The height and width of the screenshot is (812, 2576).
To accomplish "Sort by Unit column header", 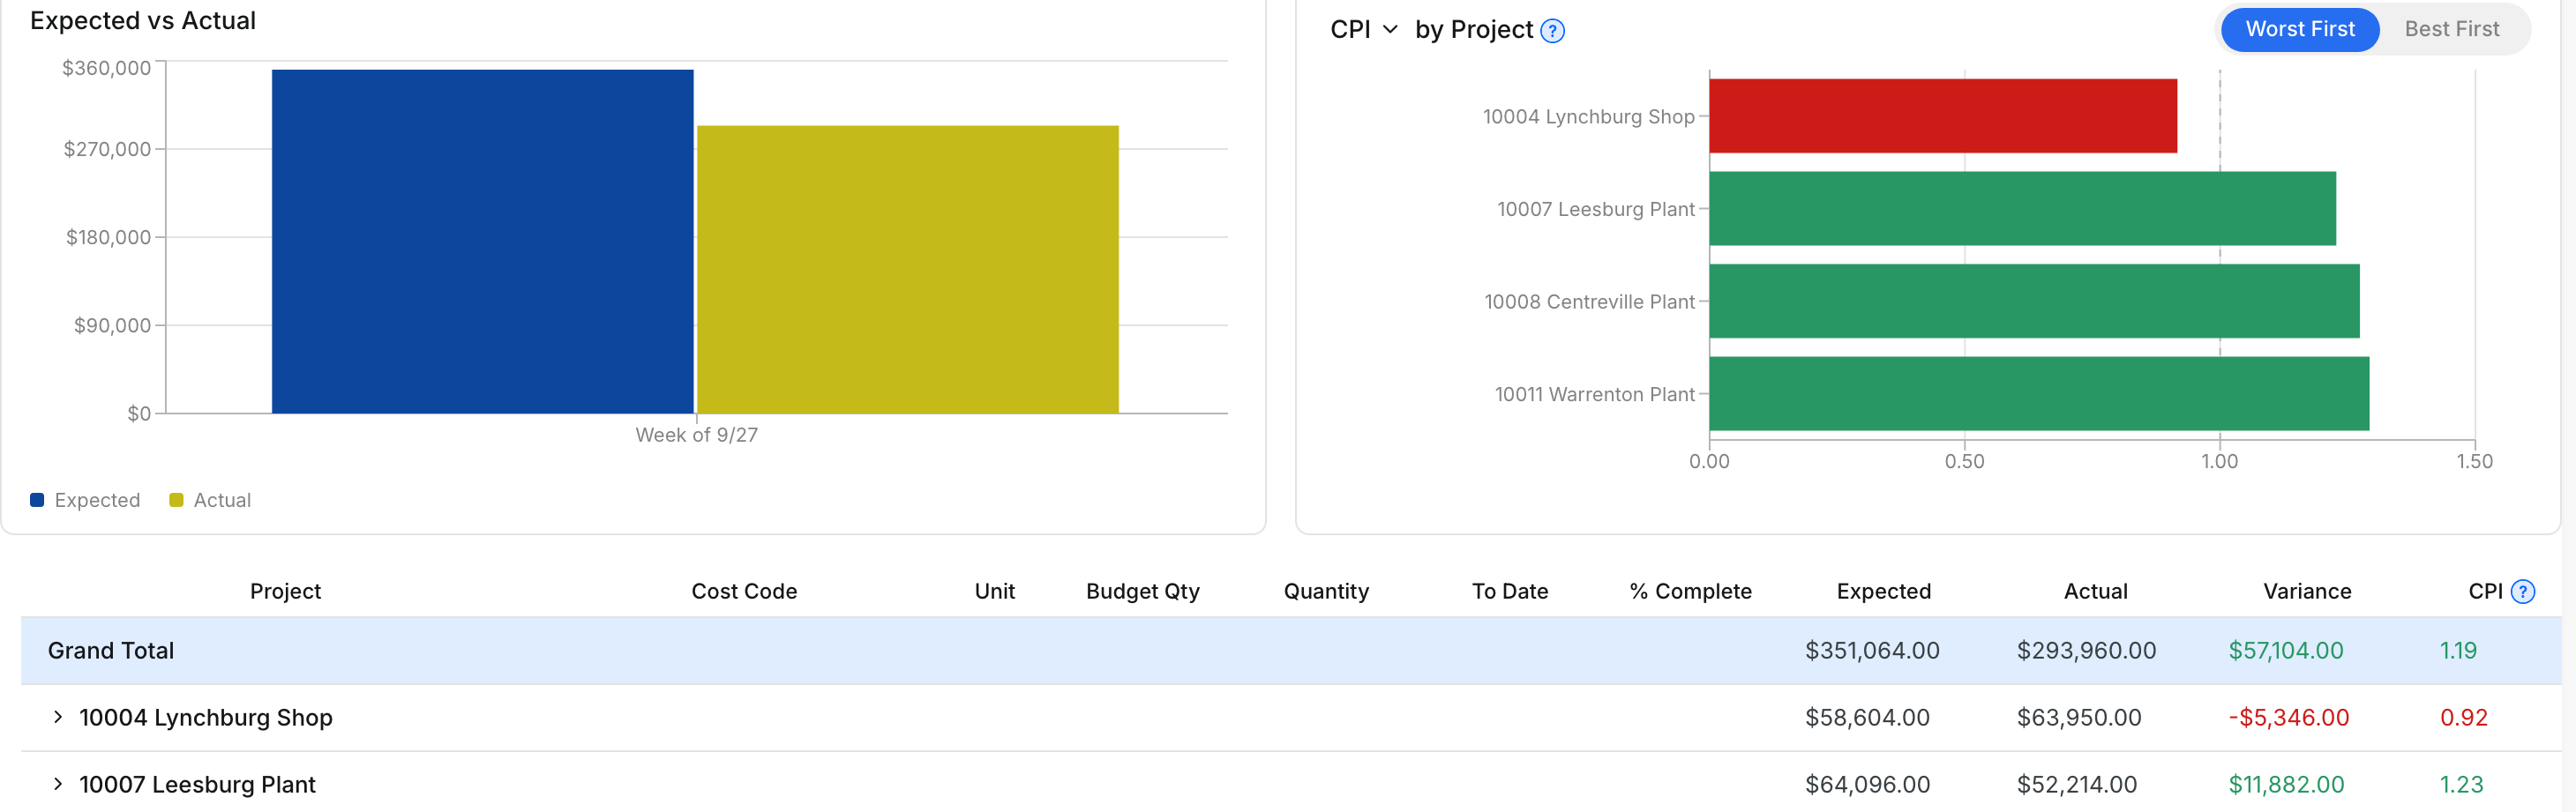I will pos(994,591).
